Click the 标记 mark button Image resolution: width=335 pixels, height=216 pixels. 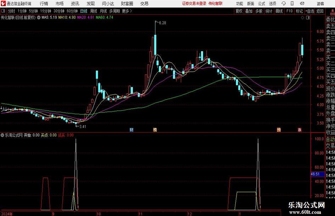299,11
